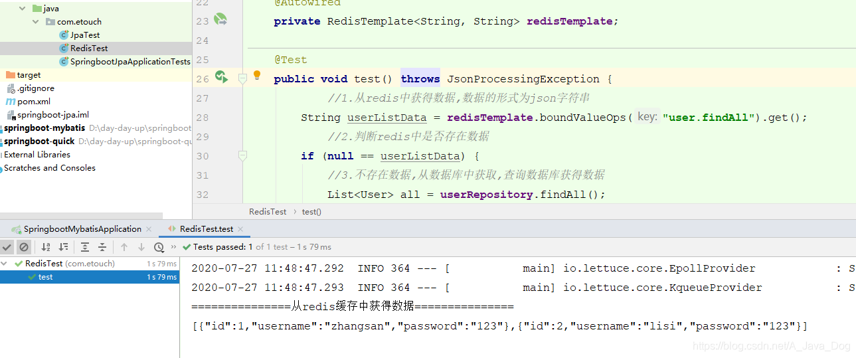856x358 pixels.
Task: Select the springboot-quick module
Action: pyautogui.click(x=39, y=141)
